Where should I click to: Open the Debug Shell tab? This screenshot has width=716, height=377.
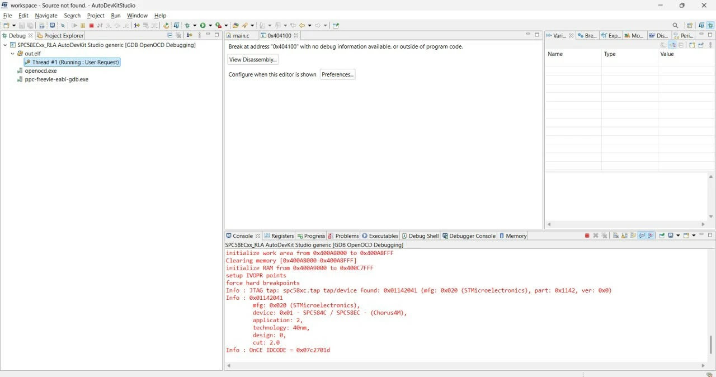pos(420,235)
